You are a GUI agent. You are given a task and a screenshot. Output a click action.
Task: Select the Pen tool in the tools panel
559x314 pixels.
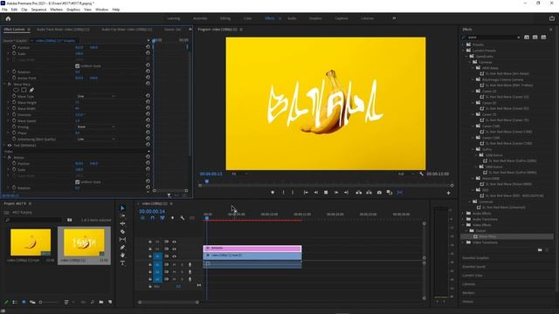122,248
